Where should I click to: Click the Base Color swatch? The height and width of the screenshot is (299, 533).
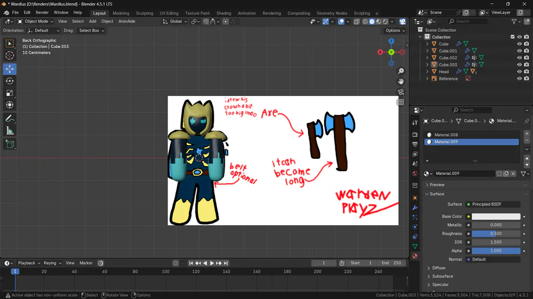(496, 216)
